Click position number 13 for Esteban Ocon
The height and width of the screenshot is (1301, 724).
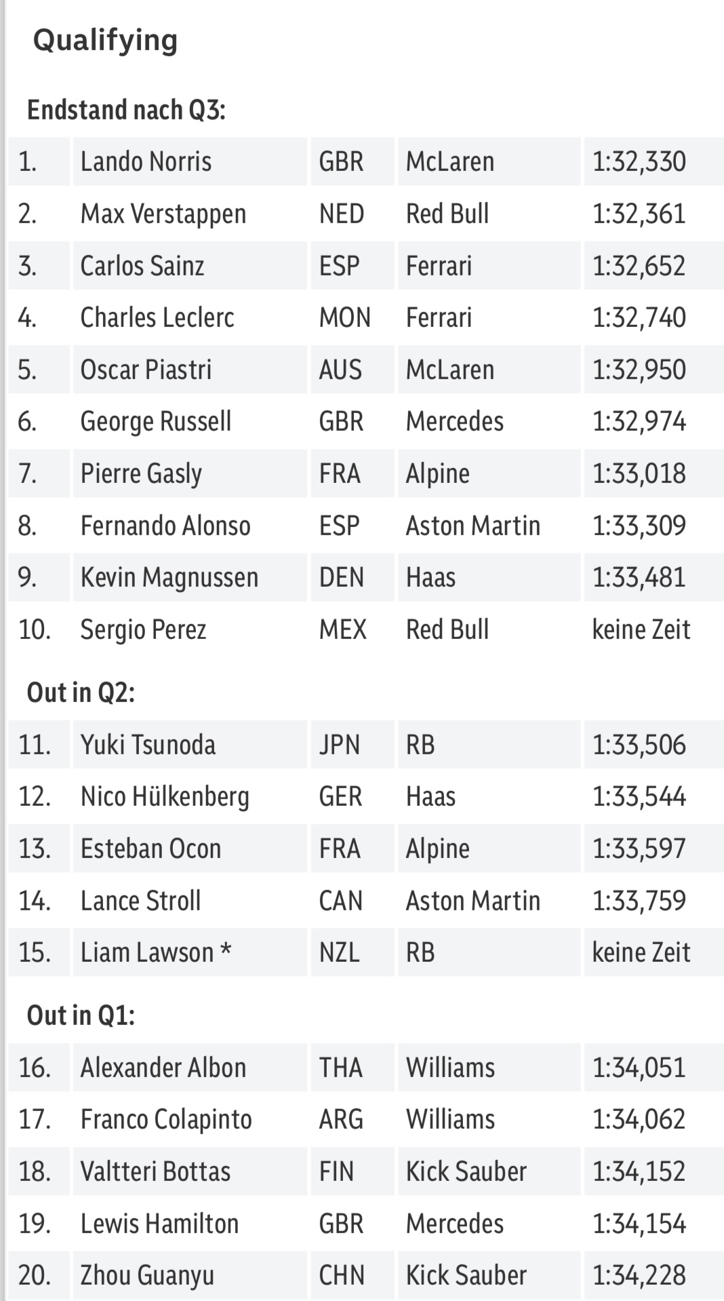point(35,849)
